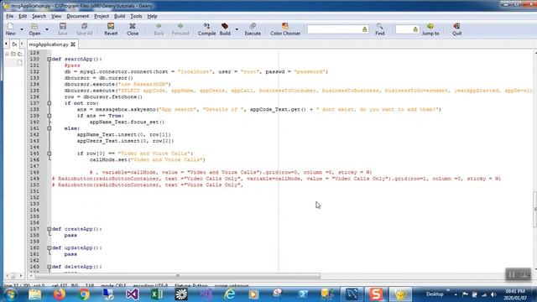
Task: Click the sidebar tabs left scroll arrow
Action: (x=6, y=44)
